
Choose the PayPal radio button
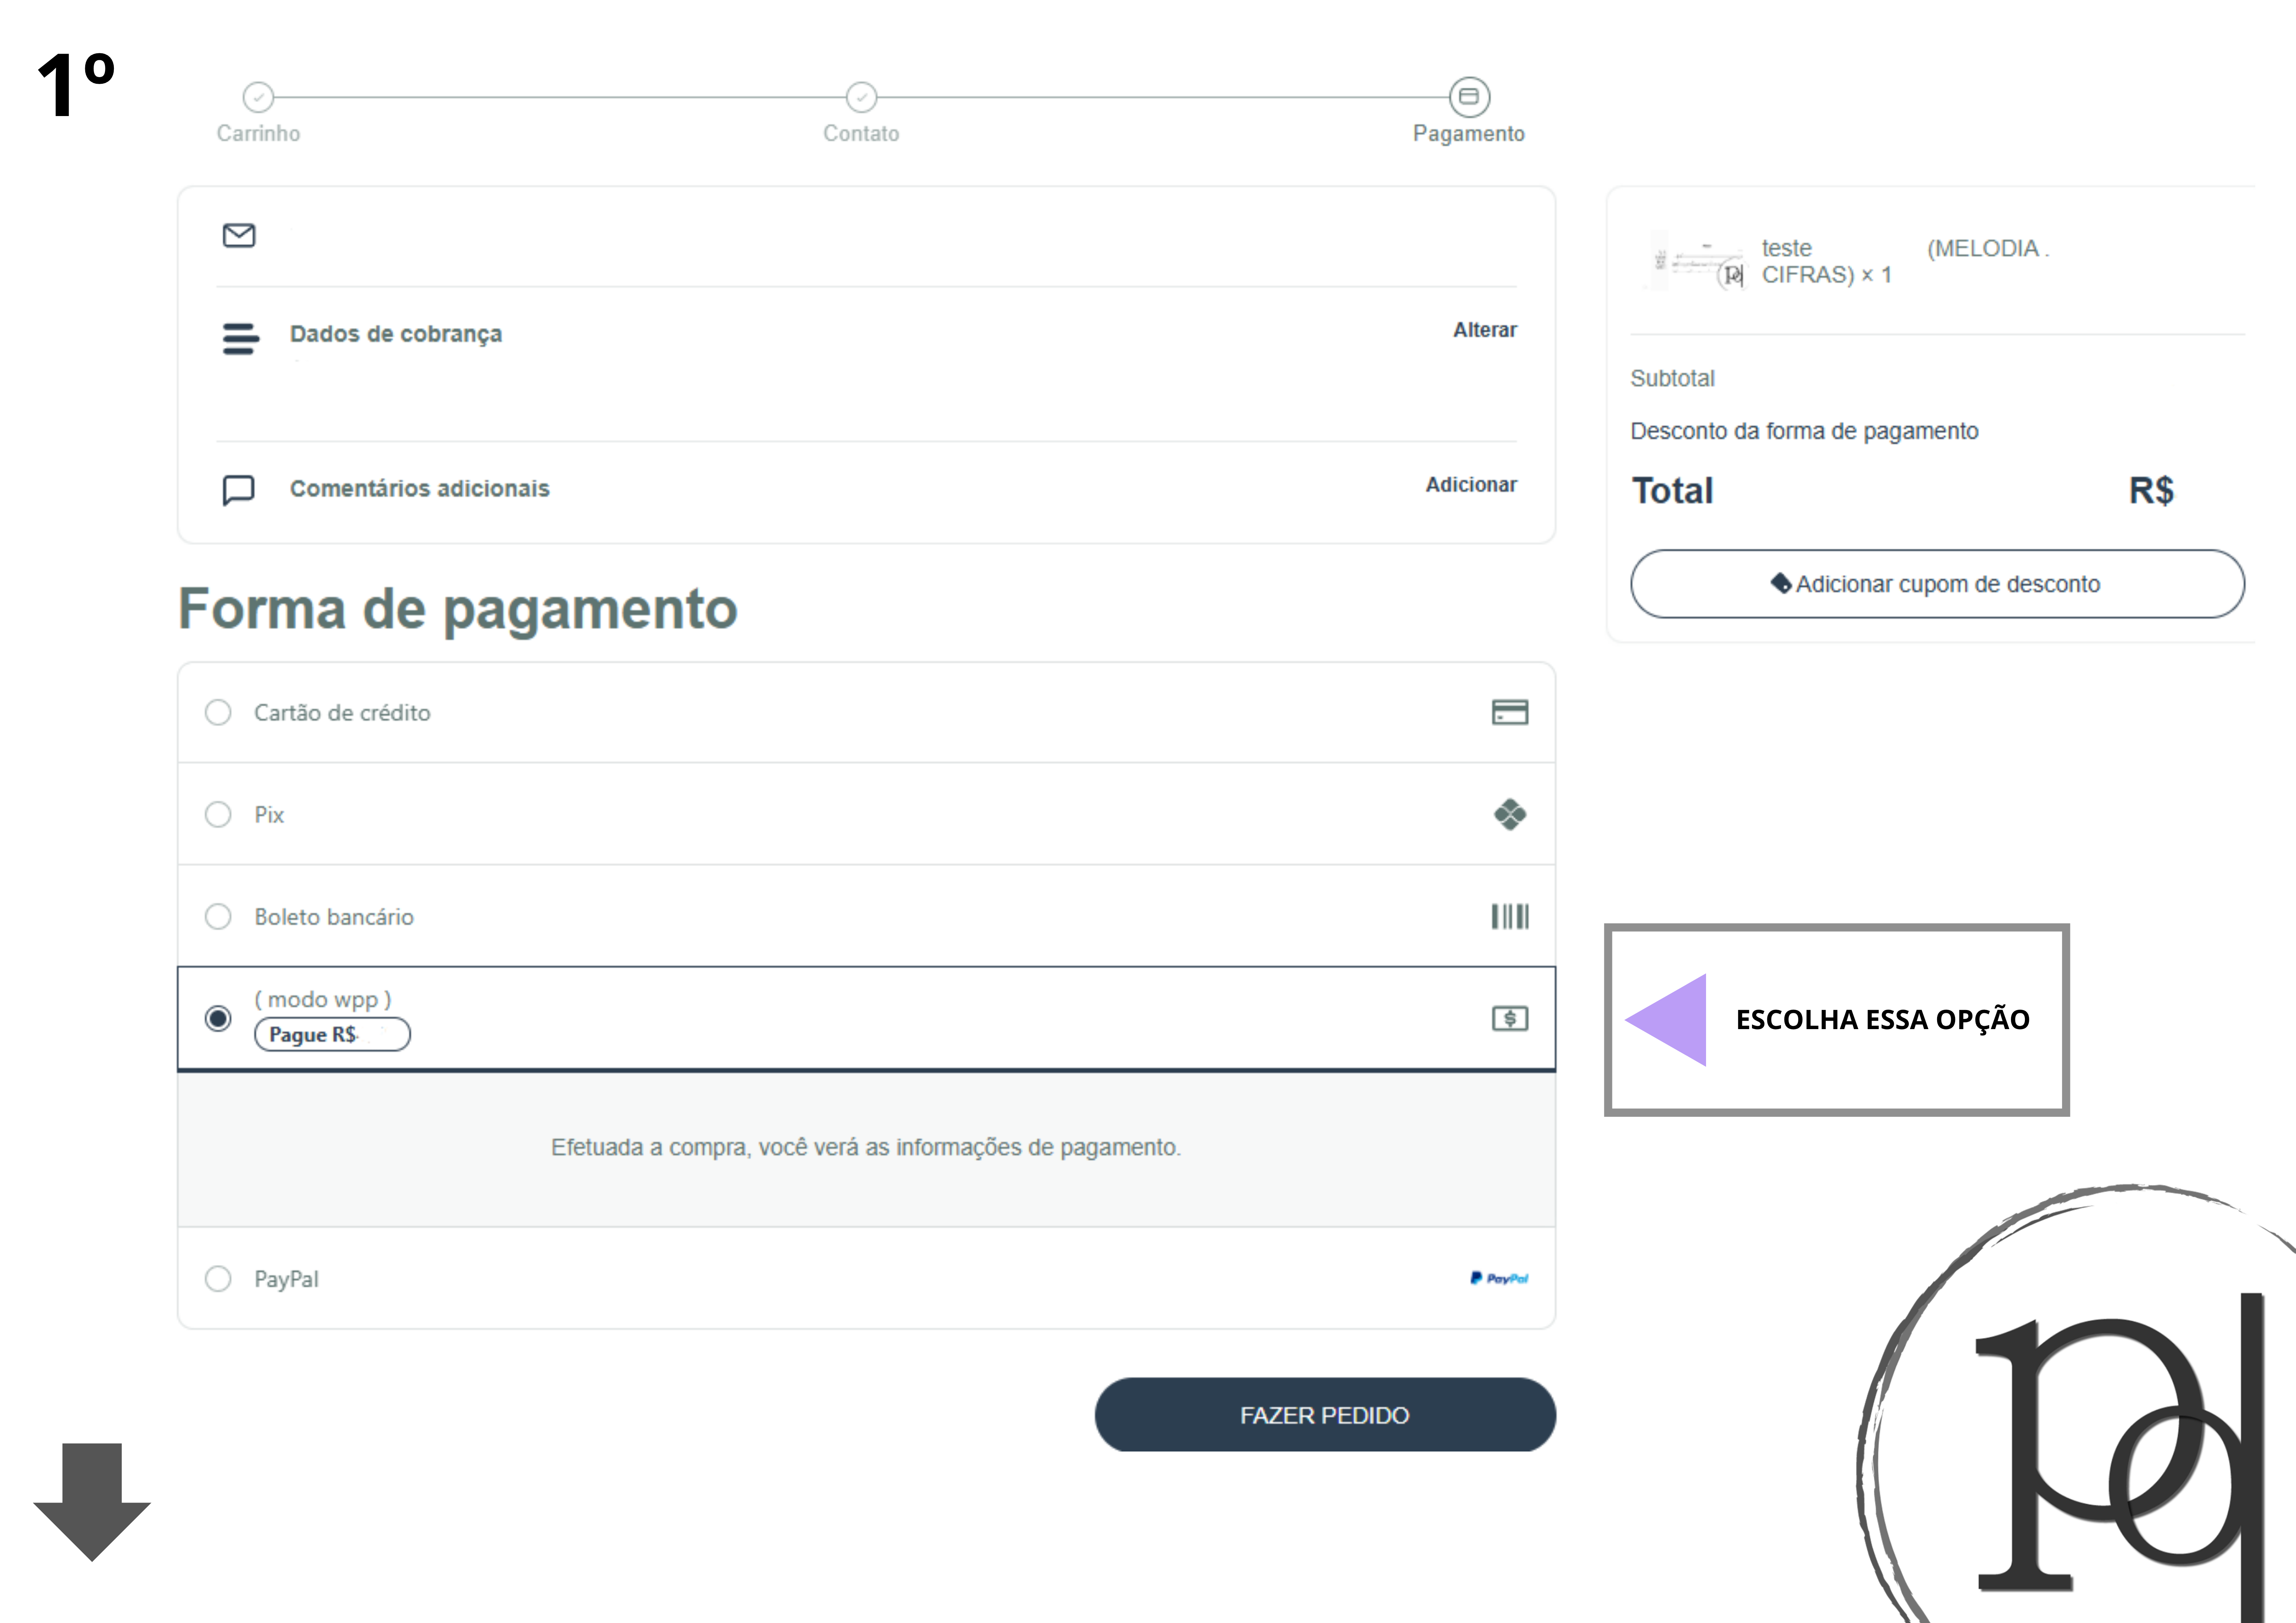coord(218,1278)
